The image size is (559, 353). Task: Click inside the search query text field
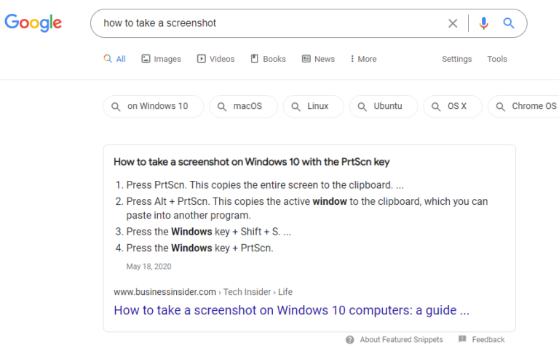click(269, 23)
